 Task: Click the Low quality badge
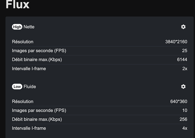pos(17,87)
